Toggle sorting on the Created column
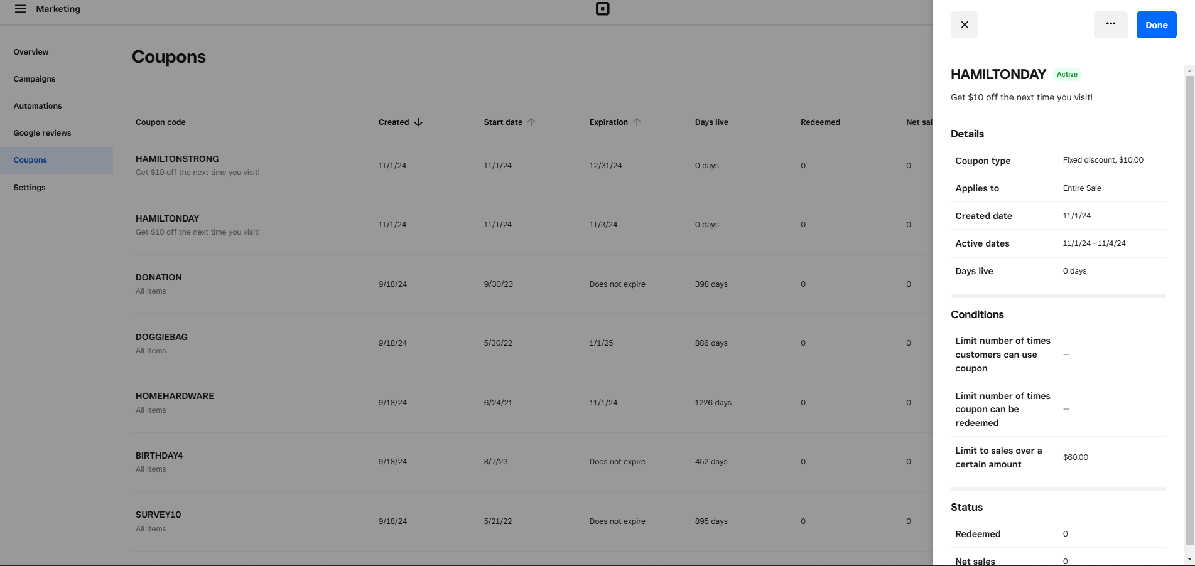The image size is (1195, 566). [392, 122]
